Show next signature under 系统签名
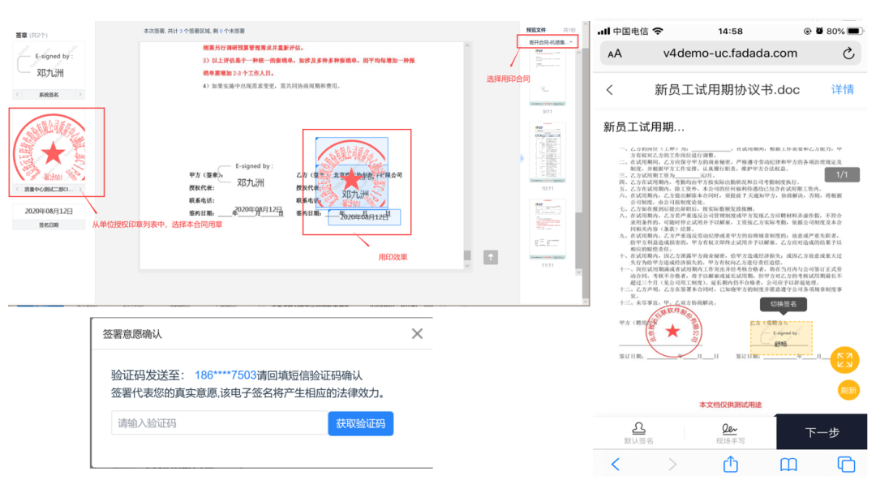876x484 pixels. point(80,95)
